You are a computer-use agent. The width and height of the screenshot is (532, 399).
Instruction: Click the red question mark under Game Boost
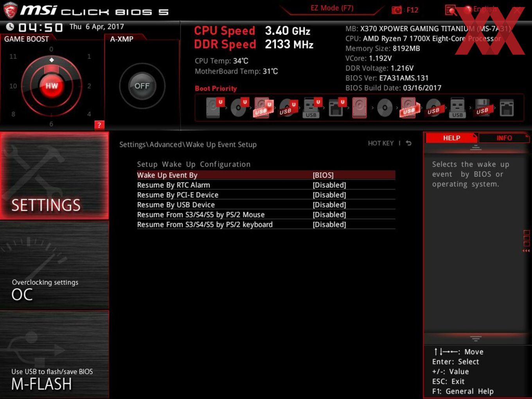[99, 125]
